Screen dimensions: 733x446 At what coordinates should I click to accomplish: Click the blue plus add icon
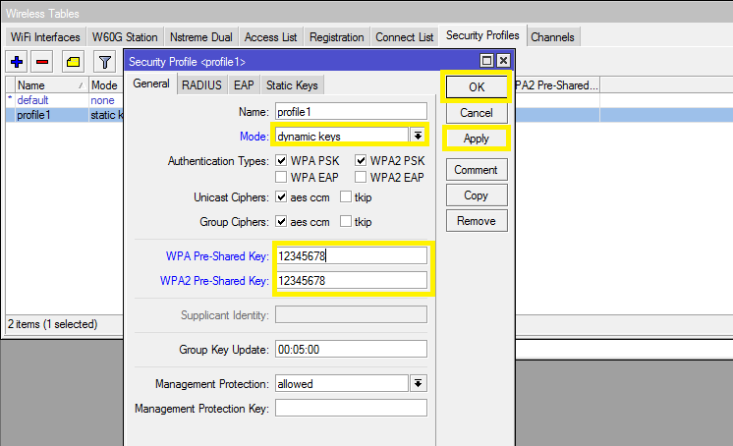pyautogui.click(x=17, y=62)
